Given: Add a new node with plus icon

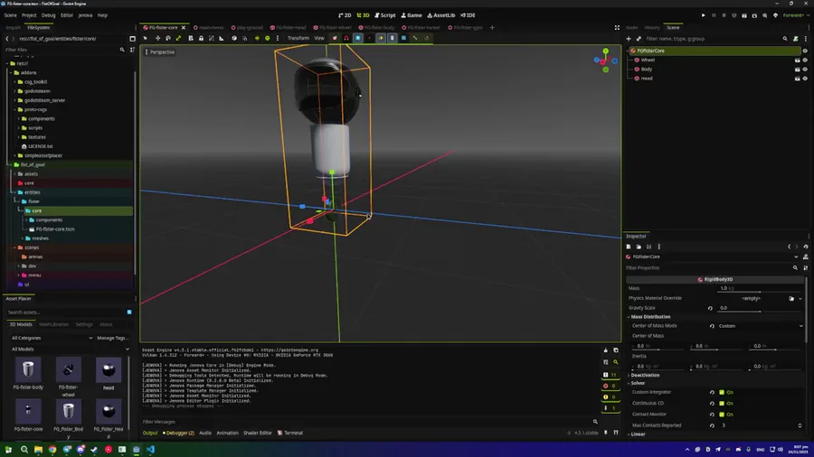Looking at the screenshot, I should pos(629,38).
